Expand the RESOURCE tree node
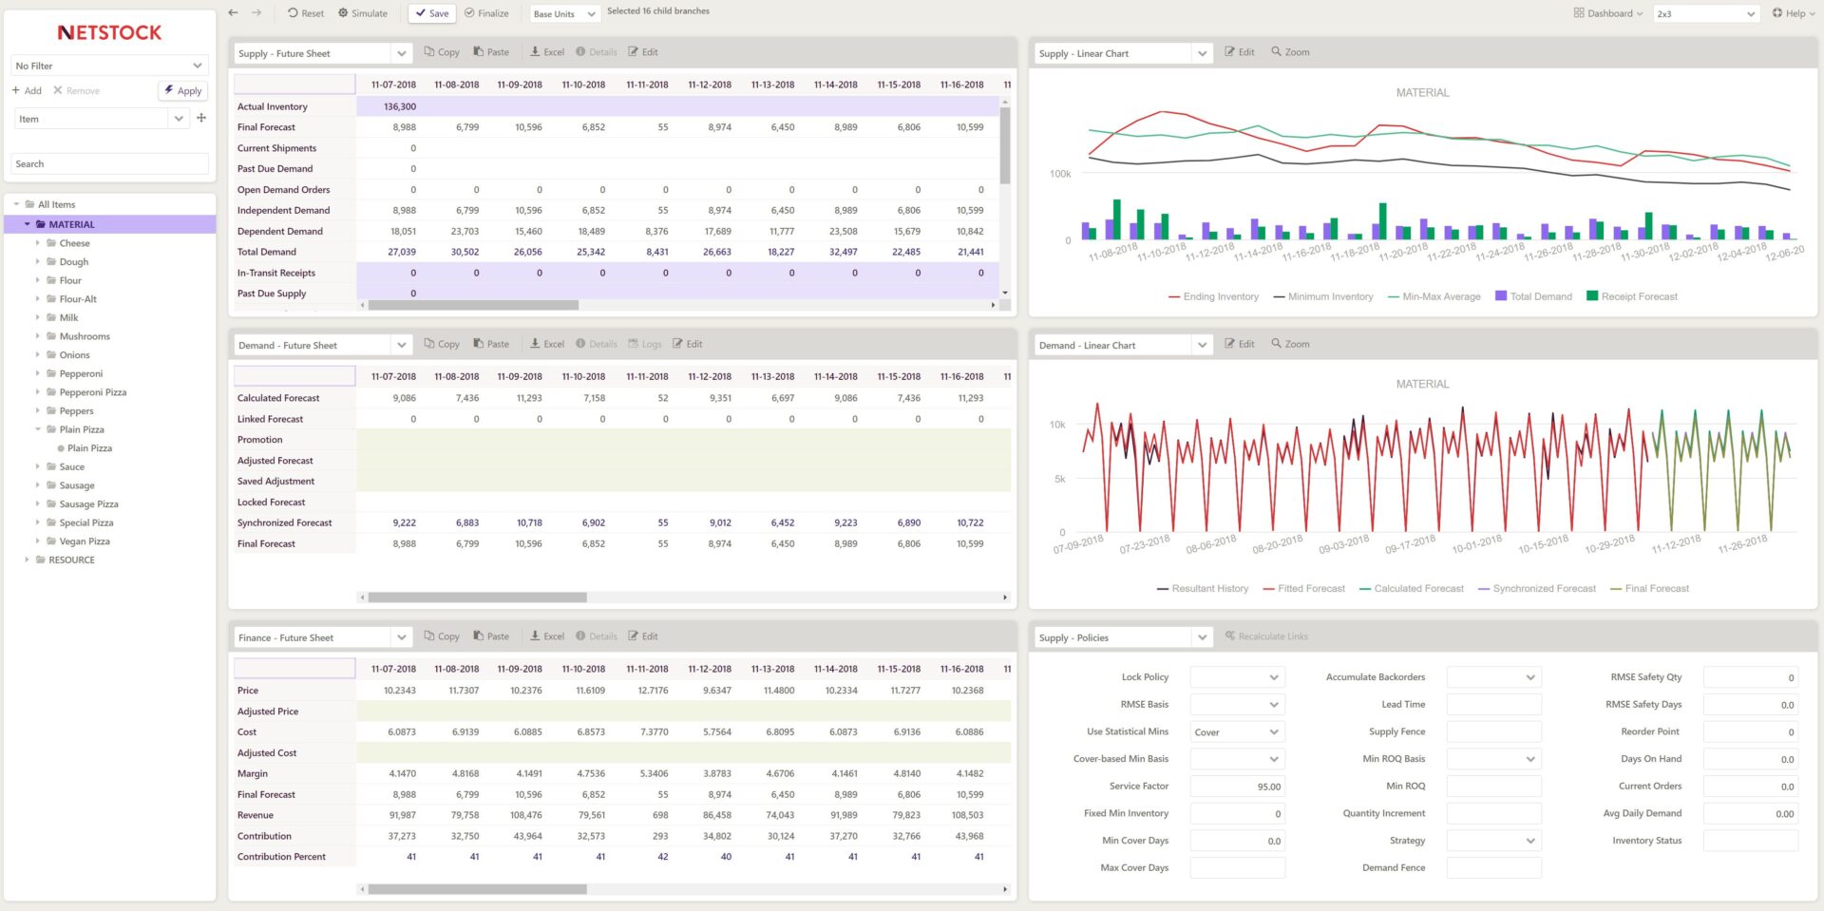 [27, 560]
